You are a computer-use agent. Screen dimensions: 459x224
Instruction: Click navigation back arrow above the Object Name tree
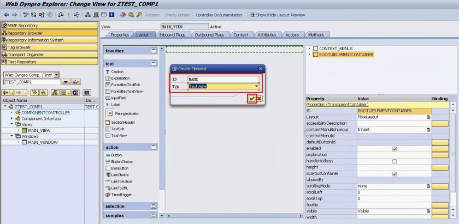point(5,93)
